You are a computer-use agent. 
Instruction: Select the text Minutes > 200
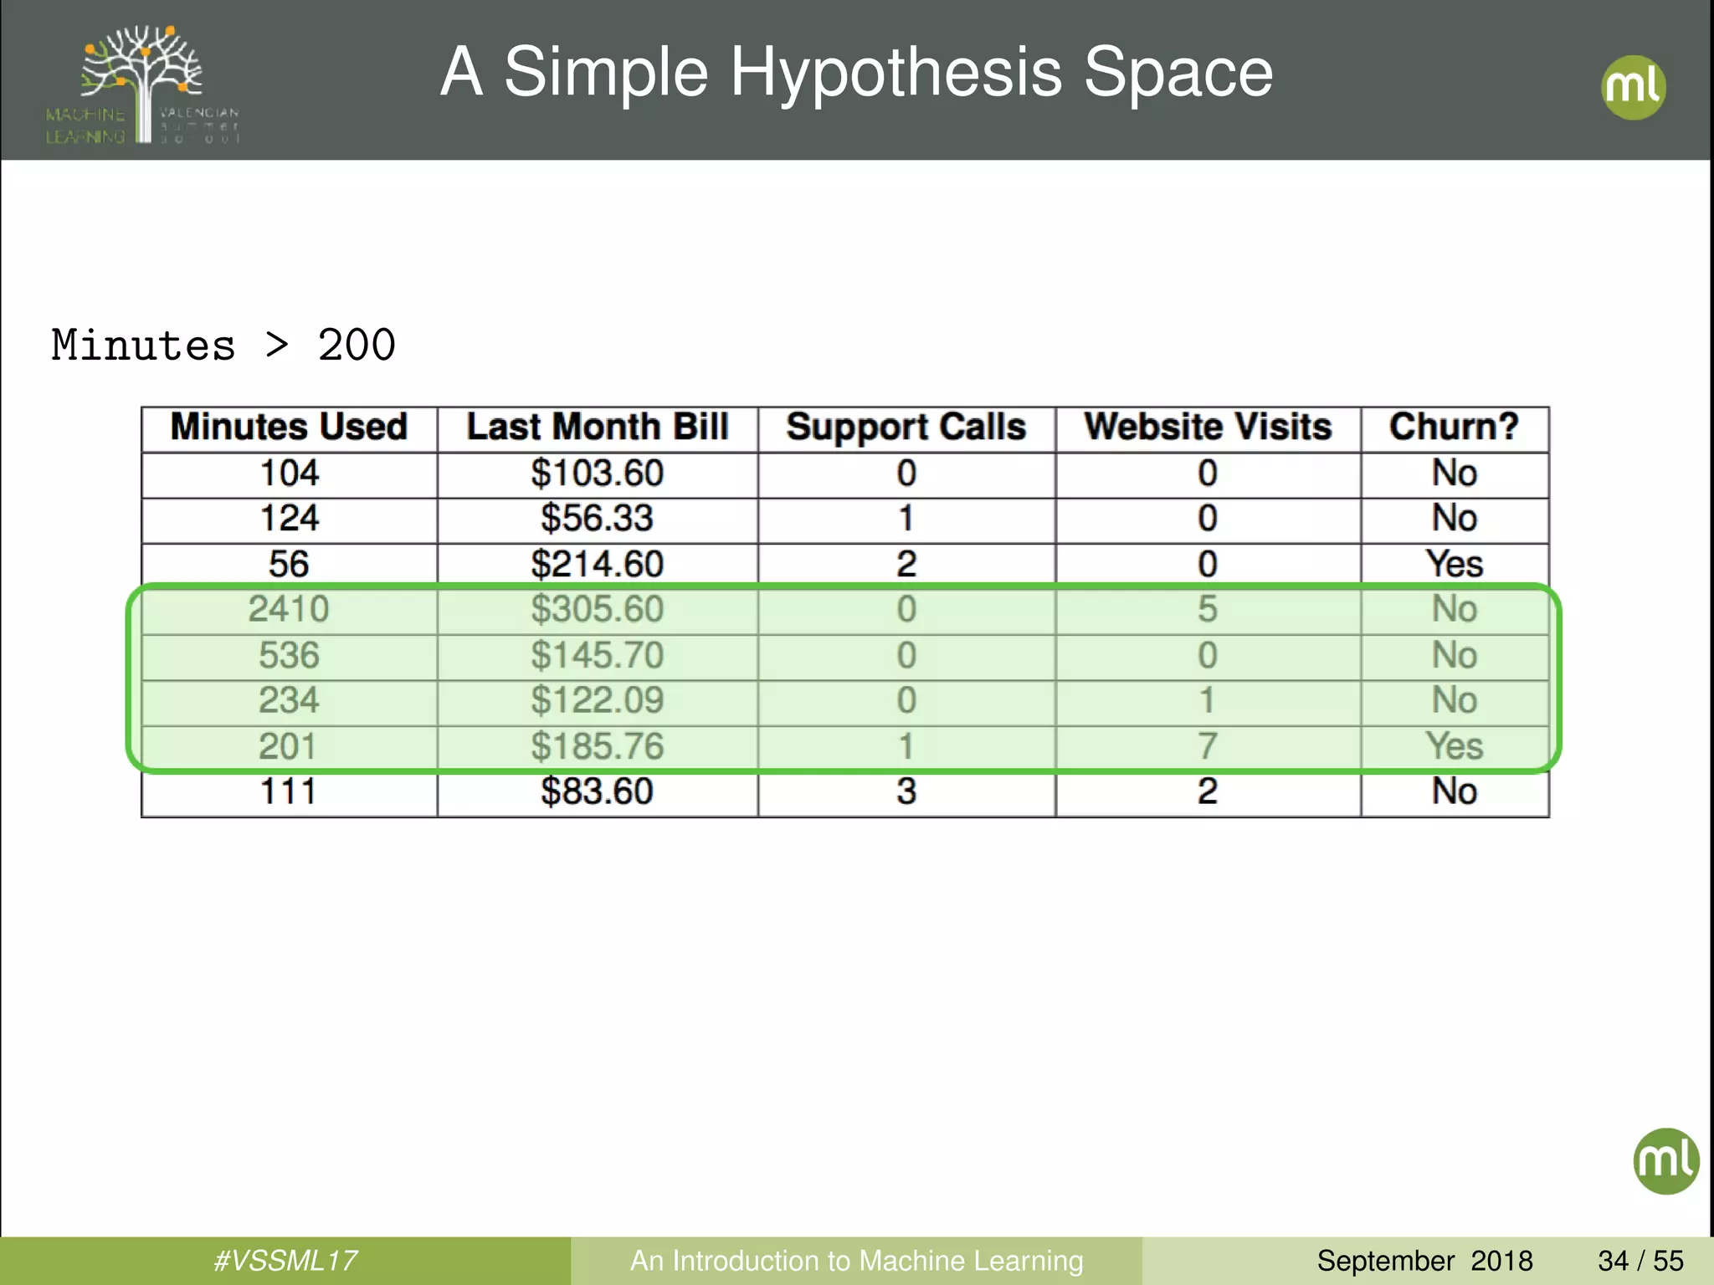pyautogui.click(x=223, y=345)
